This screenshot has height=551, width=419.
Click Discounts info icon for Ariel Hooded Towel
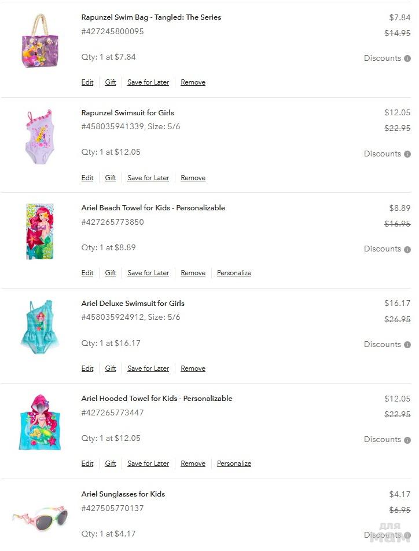coord(407,440)
